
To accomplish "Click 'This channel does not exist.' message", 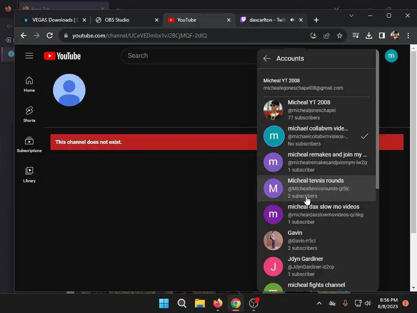I will tap(88, 142).
